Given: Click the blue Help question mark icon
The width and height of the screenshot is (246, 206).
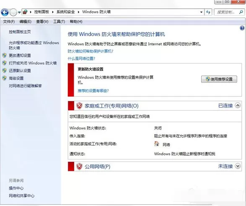Looking at the screenshot, I should [x=242, y=28].
